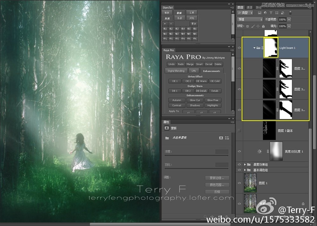317x226 pixels.
Task: Click the play arrow button in StarsTail
Action: point(165,23)
